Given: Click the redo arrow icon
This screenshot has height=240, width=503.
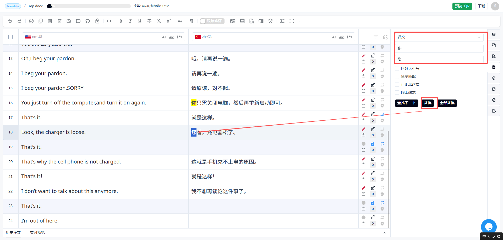Looking at the screenshot, I should [19, 21].
